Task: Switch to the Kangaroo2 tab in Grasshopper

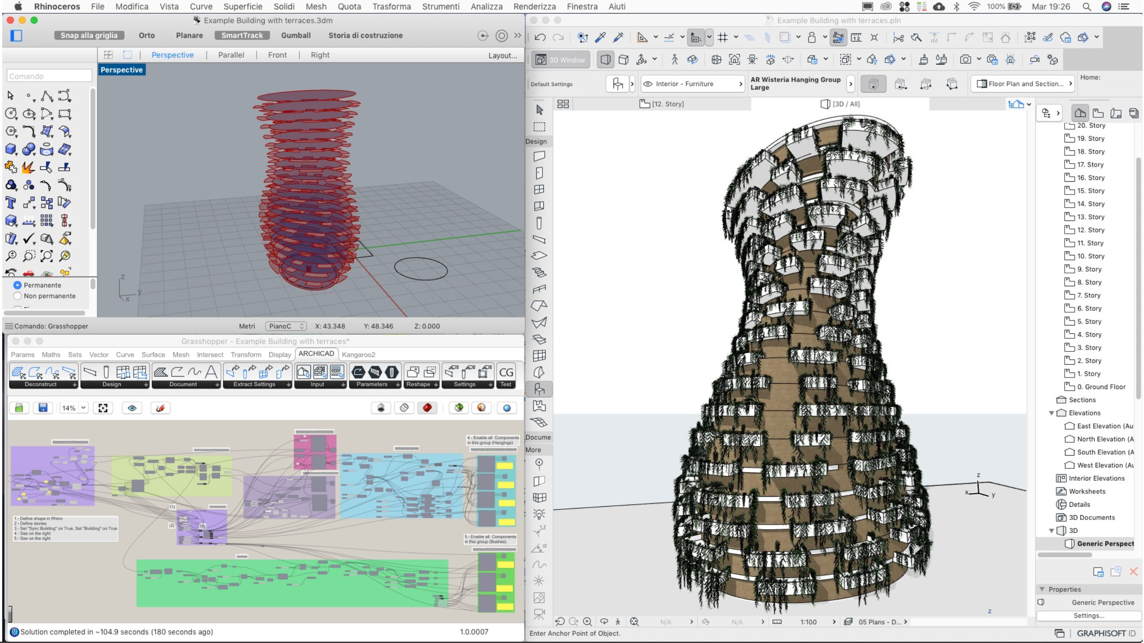Action: (359, 355)
